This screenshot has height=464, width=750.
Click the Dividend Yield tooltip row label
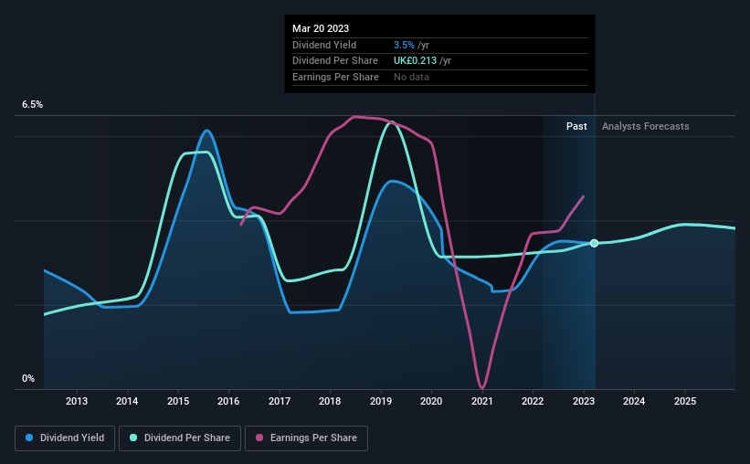coord(324,45)
